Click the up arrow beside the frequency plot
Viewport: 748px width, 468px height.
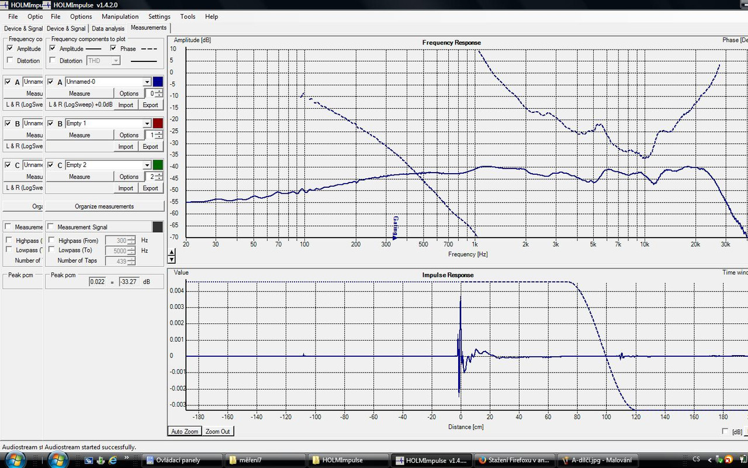click(x=171, y=253)
